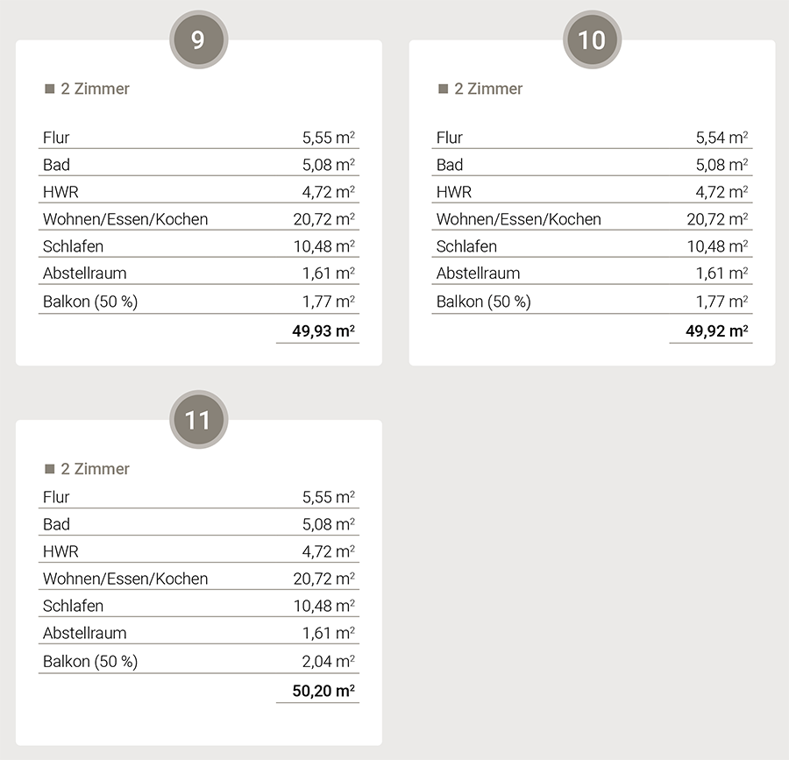The height and width of the screenshot is (760, 789).
Task: Click square bullet beside apartment 9's 2 Zimmer
Action: (x=50, y=89)
